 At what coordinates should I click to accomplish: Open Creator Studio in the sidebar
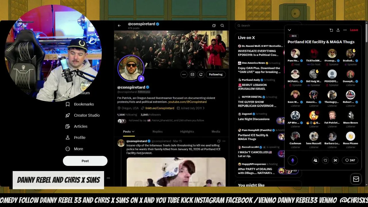coord(83,115)
